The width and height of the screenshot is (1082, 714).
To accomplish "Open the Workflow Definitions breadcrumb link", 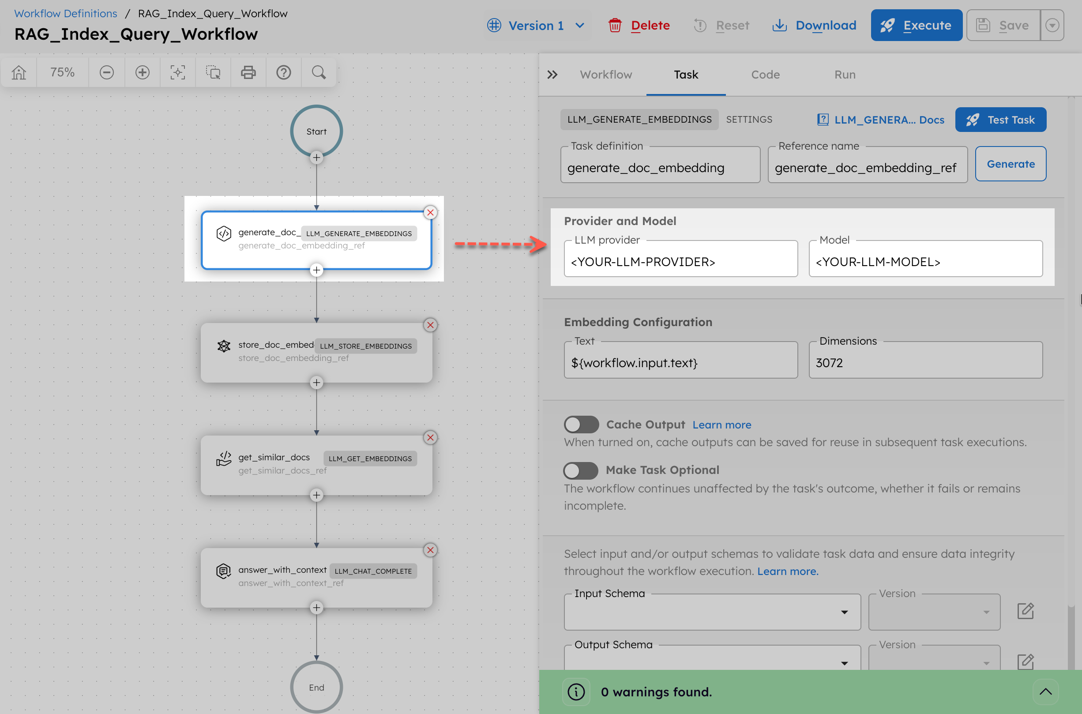I will coord(65,13).
